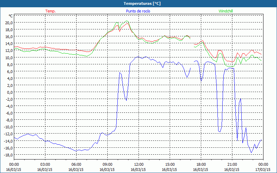Click the "-6,0" y-axis value
The width and height of the screenshot is (277, 173).
click(x=9, y=113)
